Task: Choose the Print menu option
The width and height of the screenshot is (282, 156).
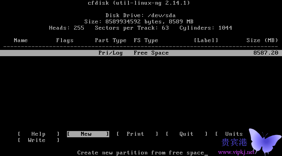Action: pyautogui.click(x=137, y=134)
